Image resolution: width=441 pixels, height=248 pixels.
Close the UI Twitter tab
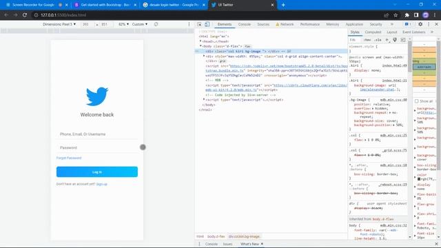tap(272, 5)
